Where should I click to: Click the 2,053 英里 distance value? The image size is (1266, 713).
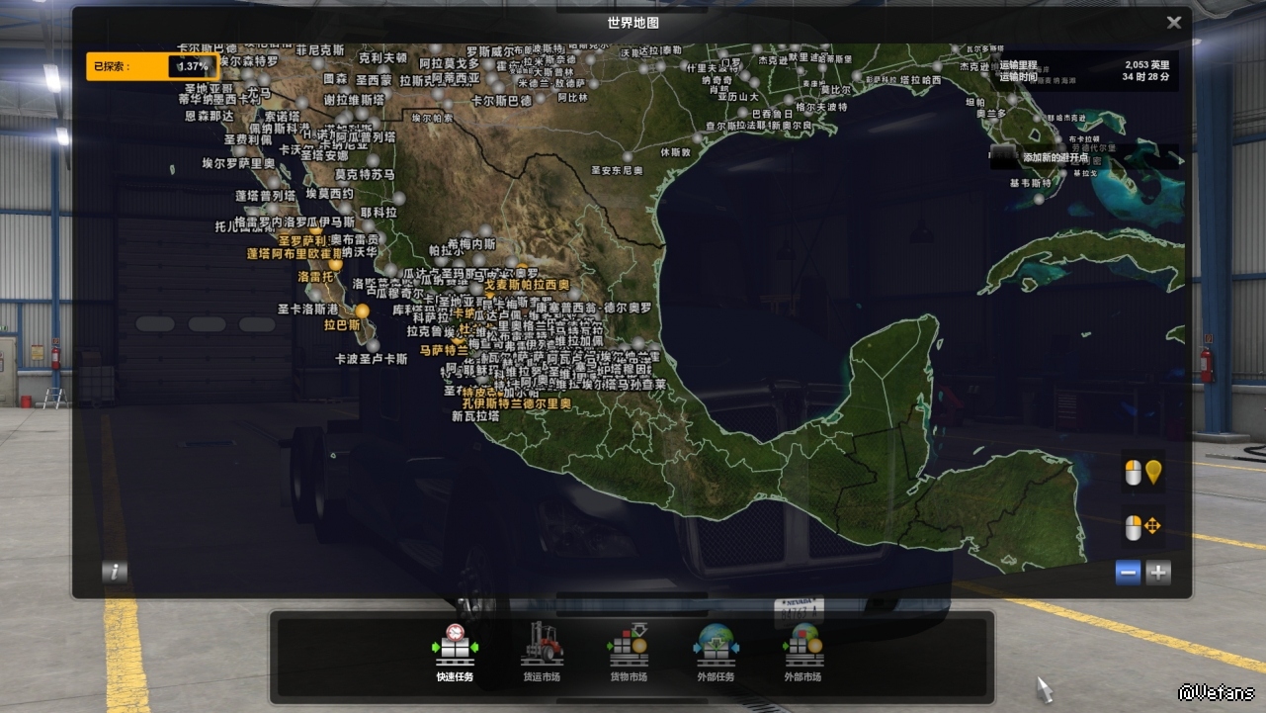tap(1146, 64)
